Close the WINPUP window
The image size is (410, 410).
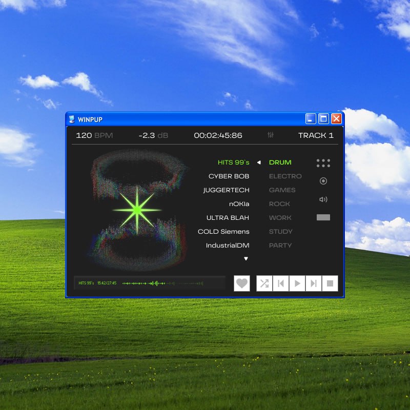[336, 119]
